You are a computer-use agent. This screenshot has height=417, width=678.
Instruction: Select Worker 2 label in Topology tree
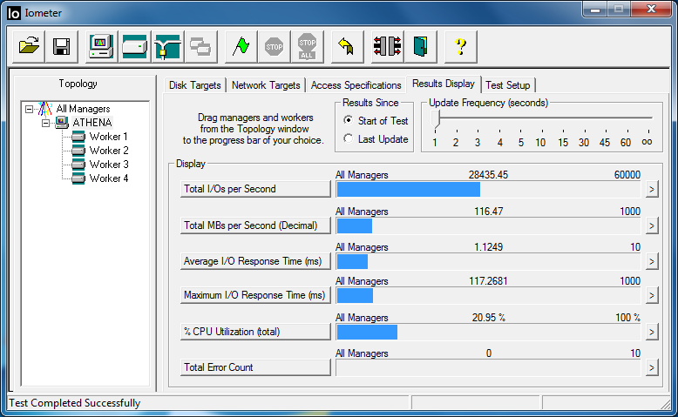pos(109,151)
